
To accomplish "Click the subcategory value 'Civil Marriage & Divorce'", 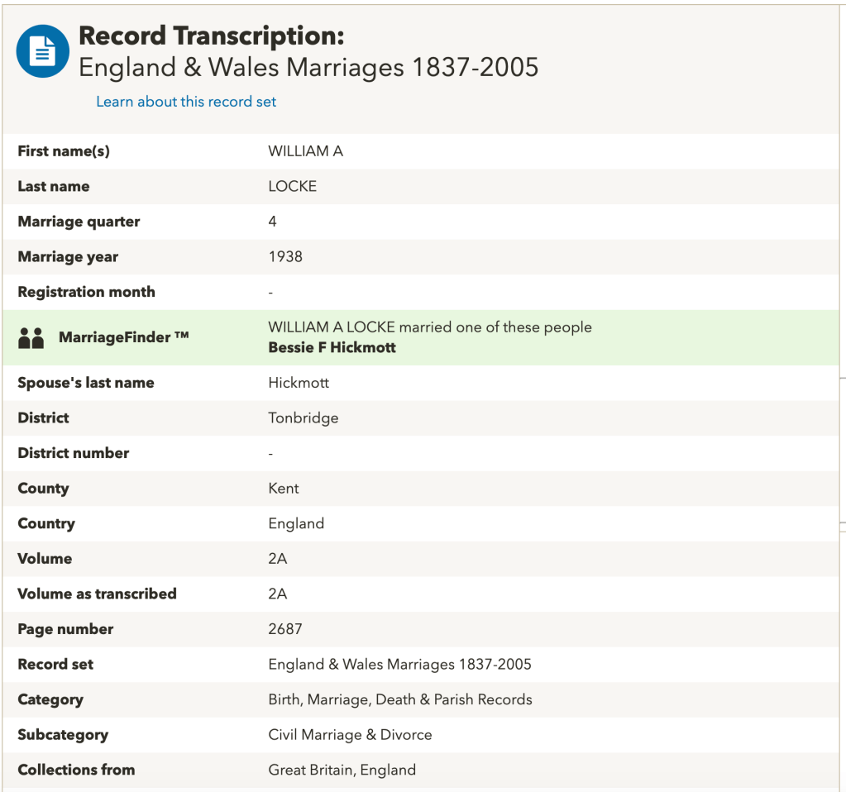I will tap(350, 735).
